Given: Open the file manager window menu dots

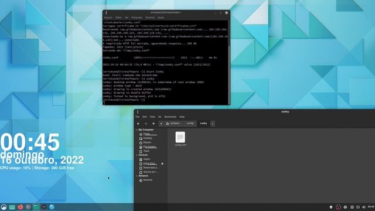Looking at the screenshot, I should point(138,112).
